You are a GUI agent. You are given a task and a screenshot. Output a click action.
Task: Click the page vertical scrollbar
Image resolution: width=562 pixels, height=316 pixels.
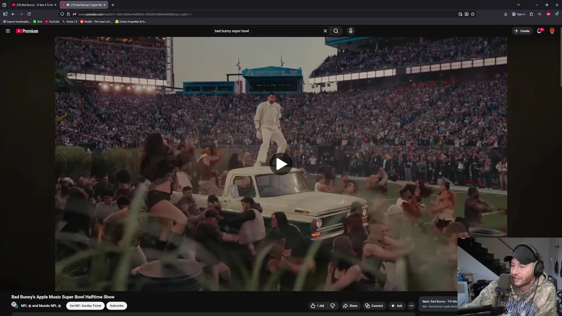click(x=560, y=57)
